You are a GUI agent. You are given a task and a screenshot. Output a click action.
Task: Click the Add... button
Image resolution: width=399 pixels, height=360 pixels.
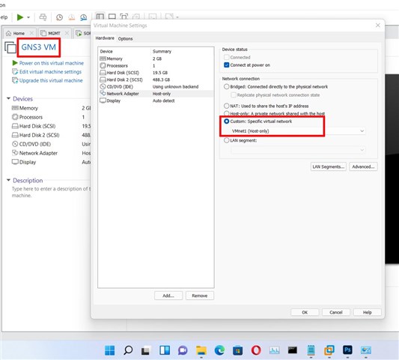point(168,295)
